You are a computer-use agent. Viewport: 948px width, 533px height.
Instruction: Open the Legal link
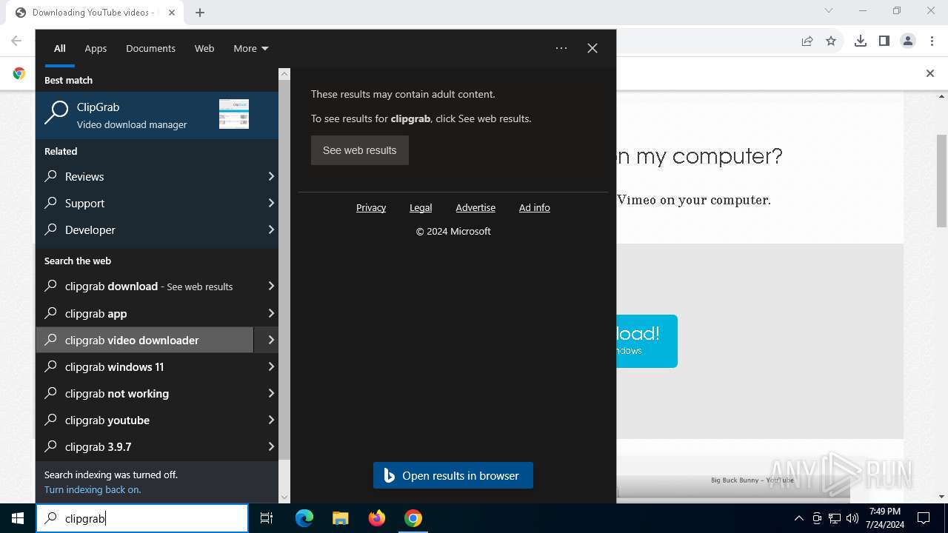(421, 208)
